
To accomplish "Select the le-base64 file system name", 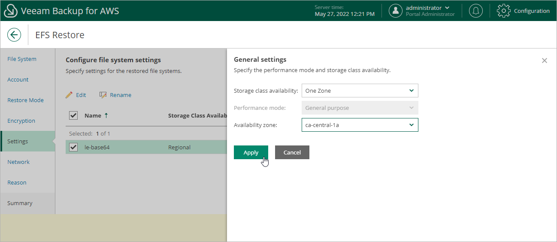I will 97,147.
